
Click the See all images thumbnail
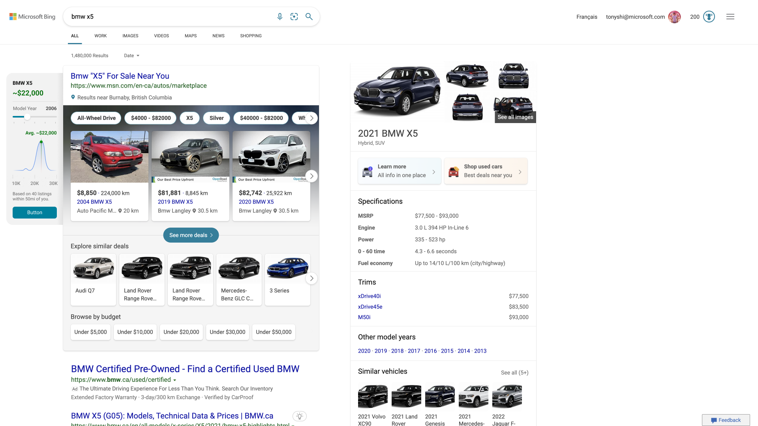[x=515, y=117]
